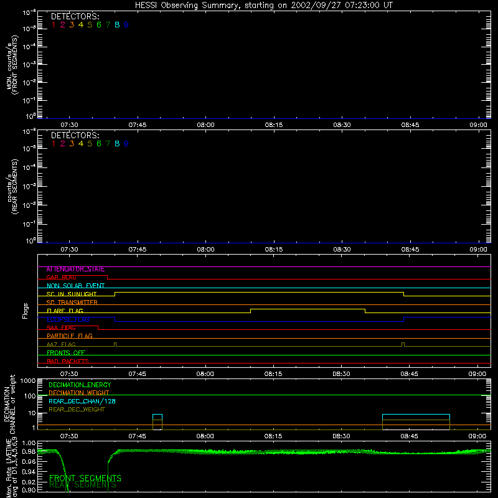Image resolution: width=498 pixels, height=498 pixels.
Task: Click the FRONT SEGMENTS livetime legend label
Action: [x=85, y=478]
